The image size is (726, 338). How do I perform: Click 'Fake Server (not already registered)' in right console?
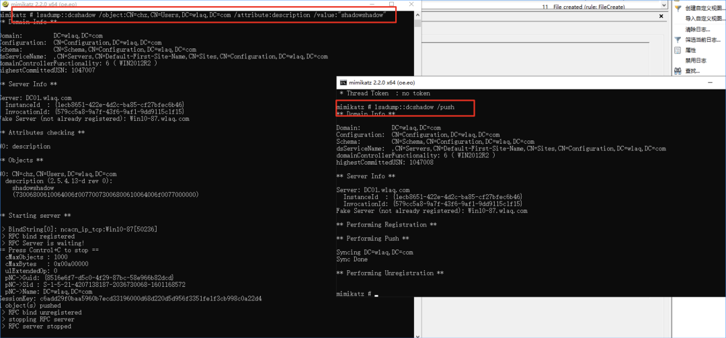[x=432, y=211]
